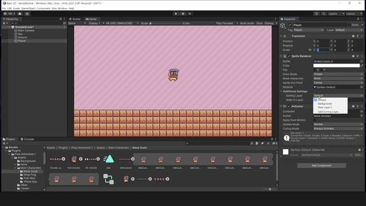This screenshot has width=366, height=206.
Task: Toggle Flip X checkbox
Action: click(315, 70)
